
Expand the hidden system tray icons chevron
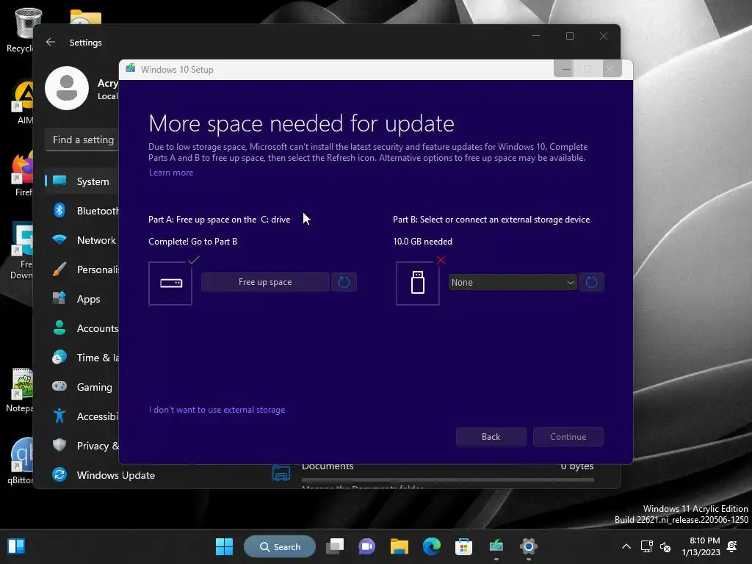[626, 546]
